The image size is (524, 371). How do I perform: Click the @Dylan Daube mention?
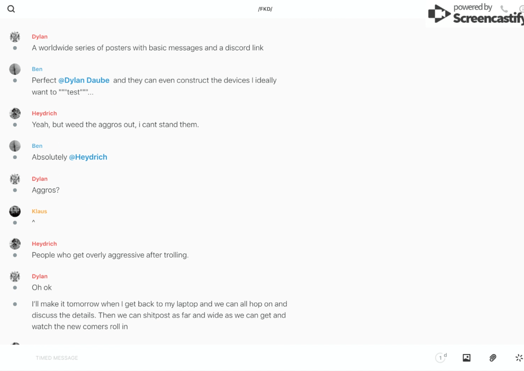(x=84, y=81)
